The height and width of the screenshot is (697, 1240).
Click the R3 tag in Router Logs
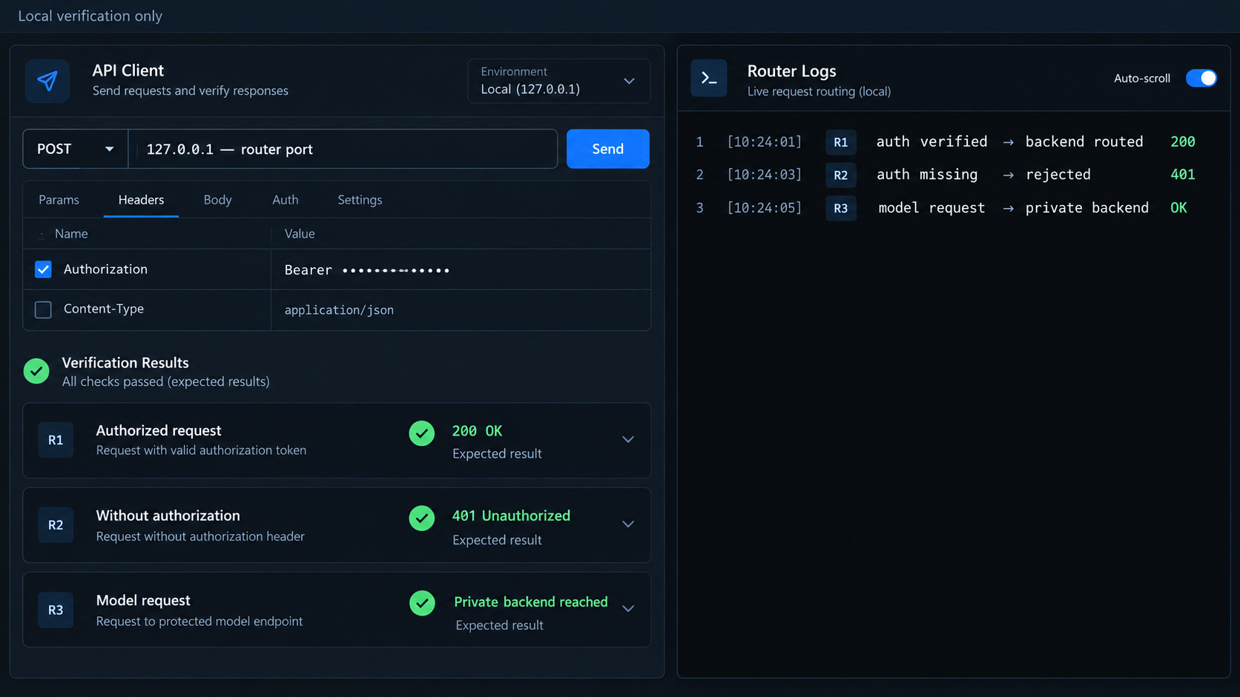840,208
